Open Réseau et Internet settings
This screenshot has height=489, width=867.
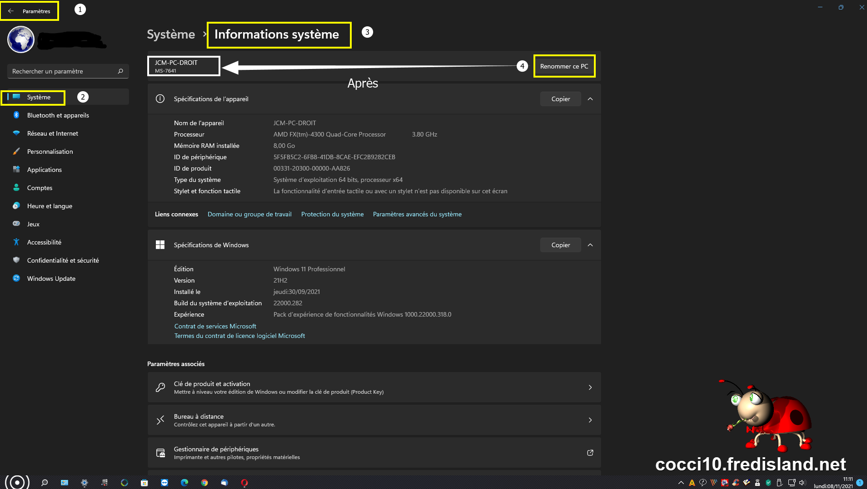click(x=52, y=133)
